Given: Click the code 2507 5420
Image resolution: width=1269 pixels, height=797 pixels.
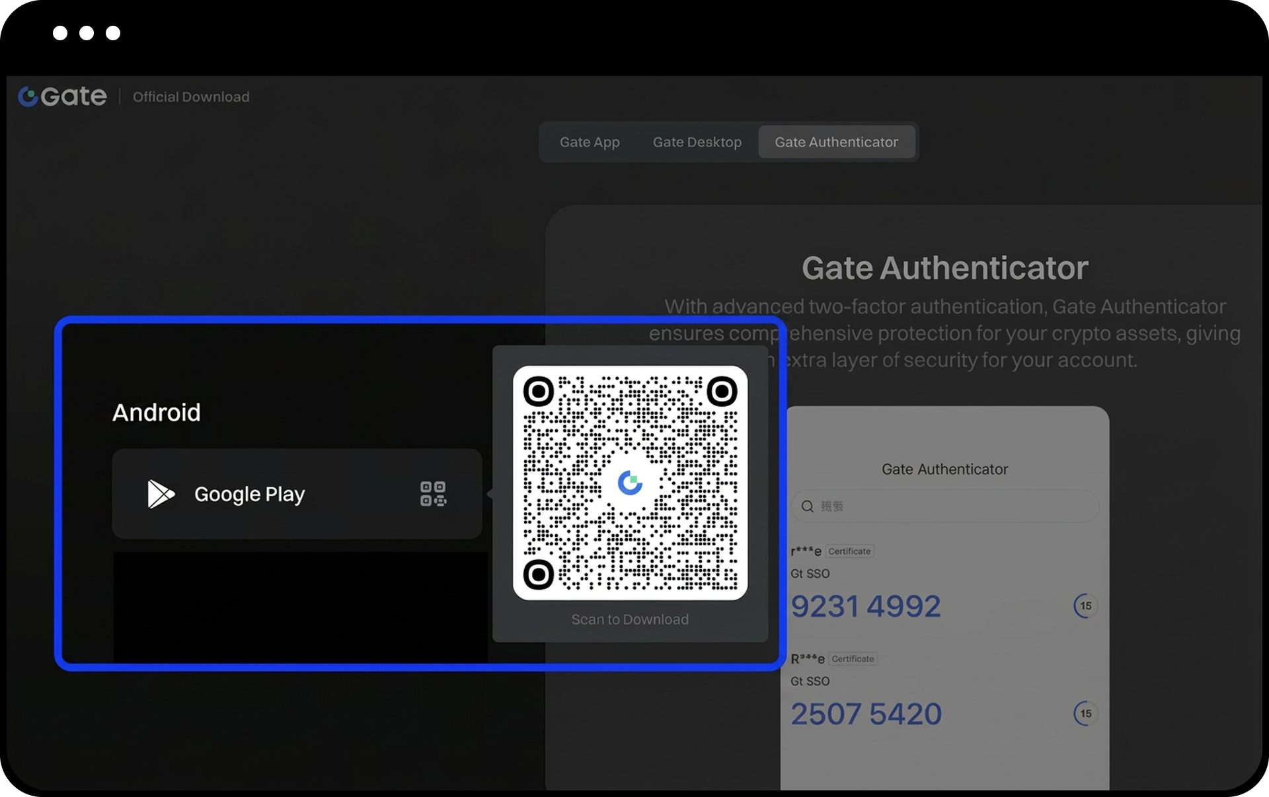Looking at the screenshot, I should pos(866,714).
